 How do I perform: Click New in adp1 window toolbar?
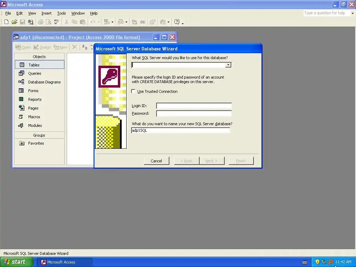pos(60,47)
